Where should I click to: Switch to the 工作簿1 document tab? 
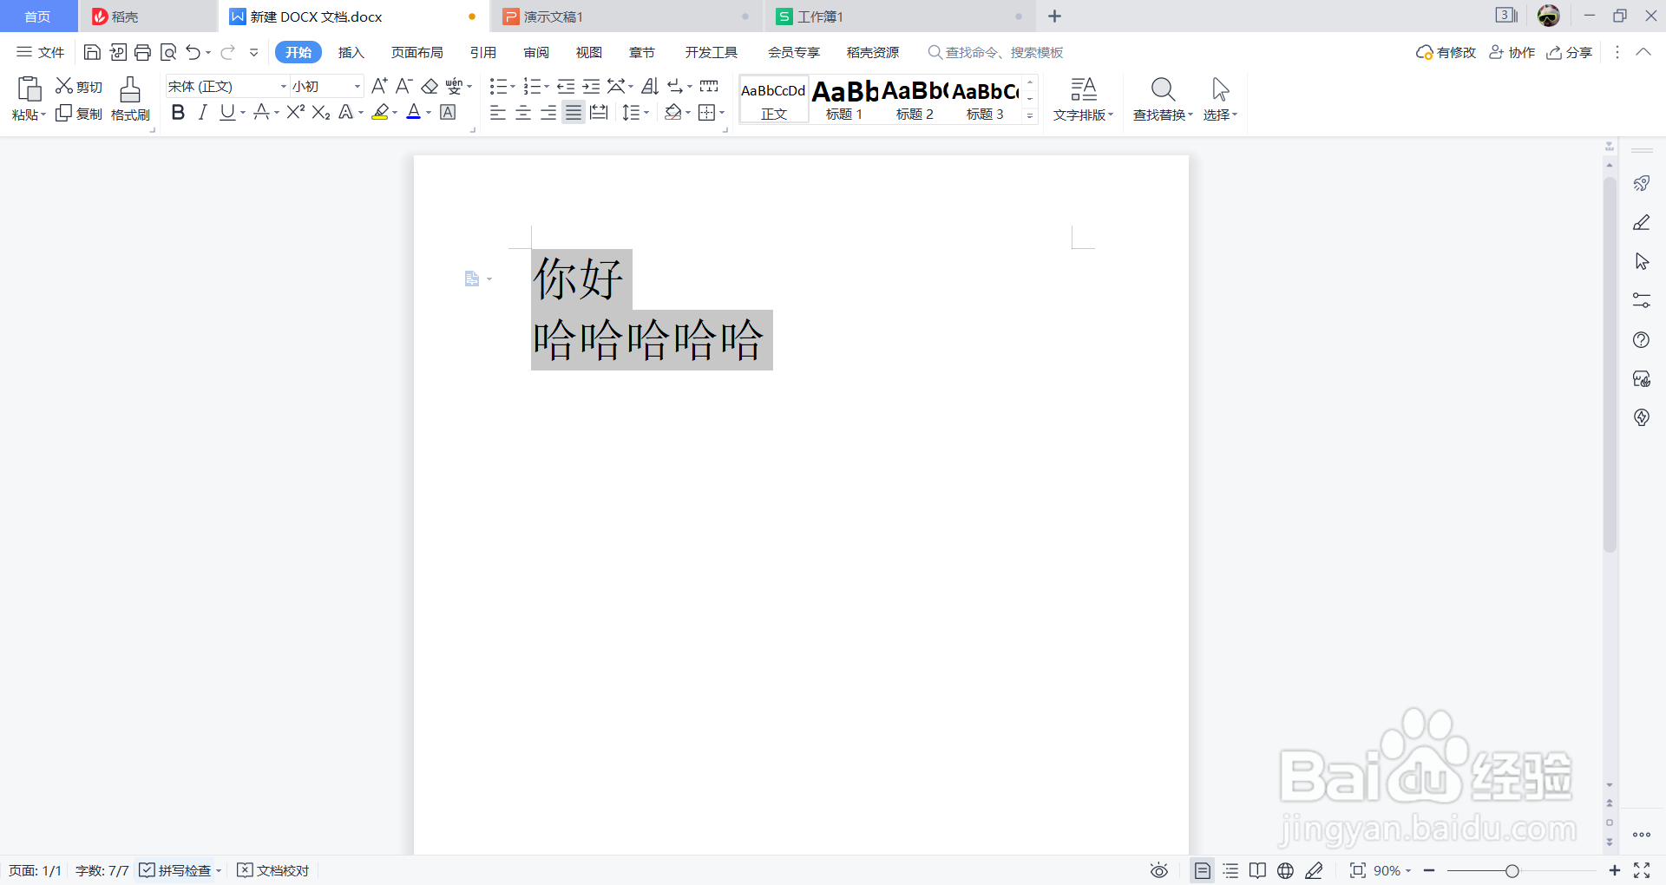tap(898, 16)
